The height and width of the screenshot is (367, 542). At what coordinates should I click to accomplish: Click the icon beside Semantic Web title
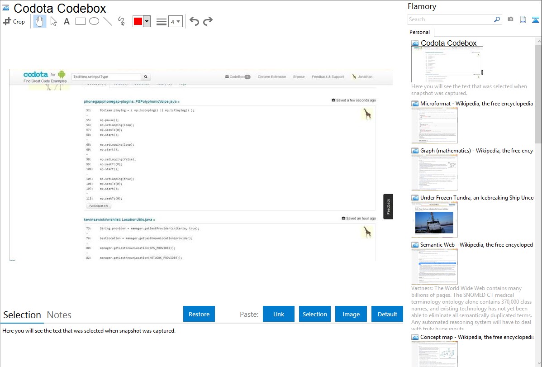click(415, 244)
